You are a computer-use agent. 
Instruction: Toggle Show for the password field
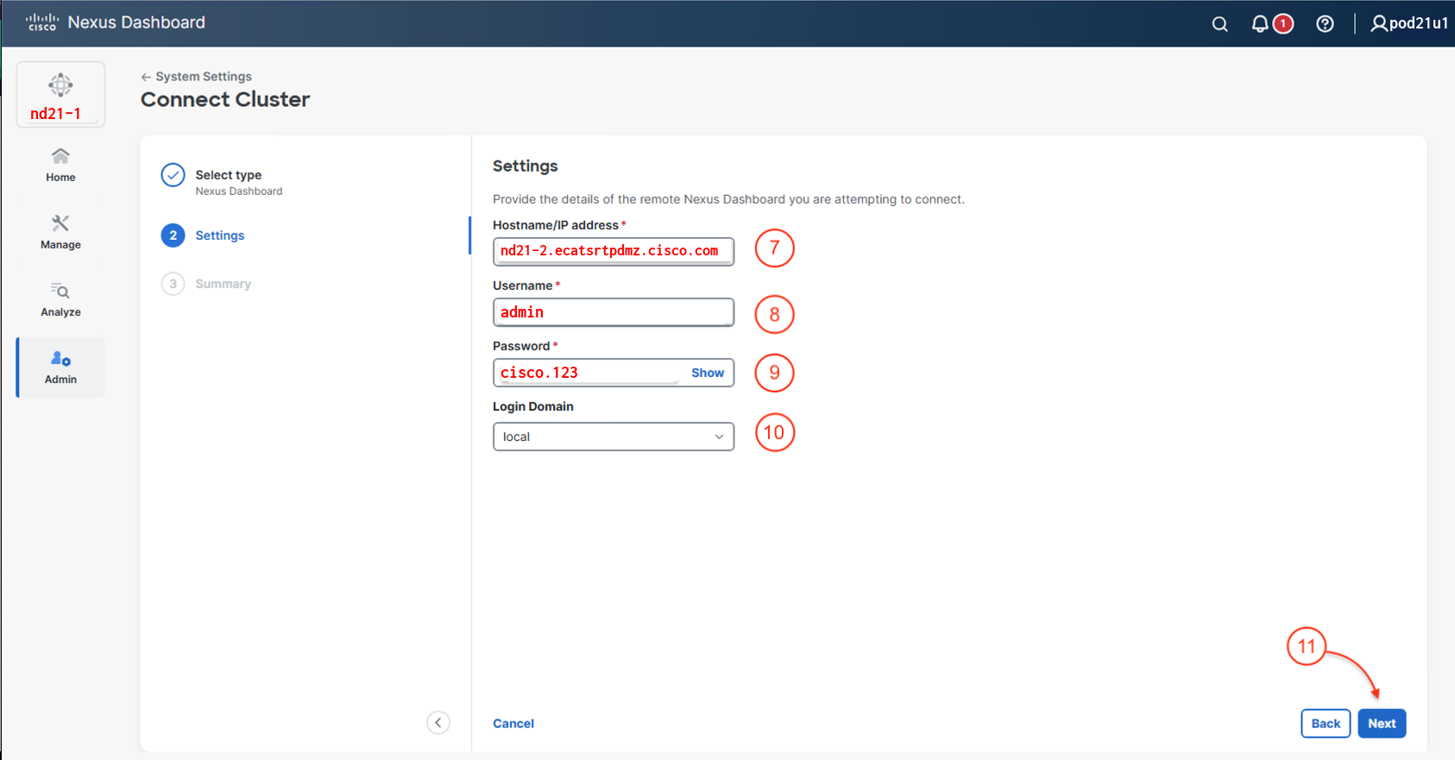[x=707, y=373]
